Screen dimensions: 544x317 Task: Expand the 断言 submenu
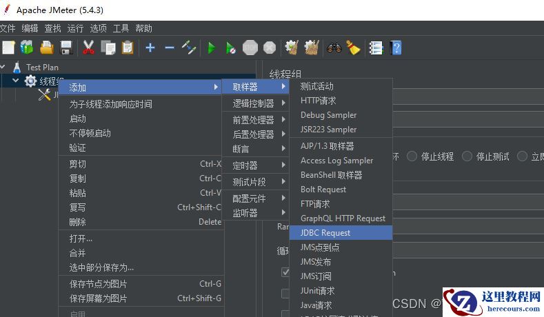(255, 148)
